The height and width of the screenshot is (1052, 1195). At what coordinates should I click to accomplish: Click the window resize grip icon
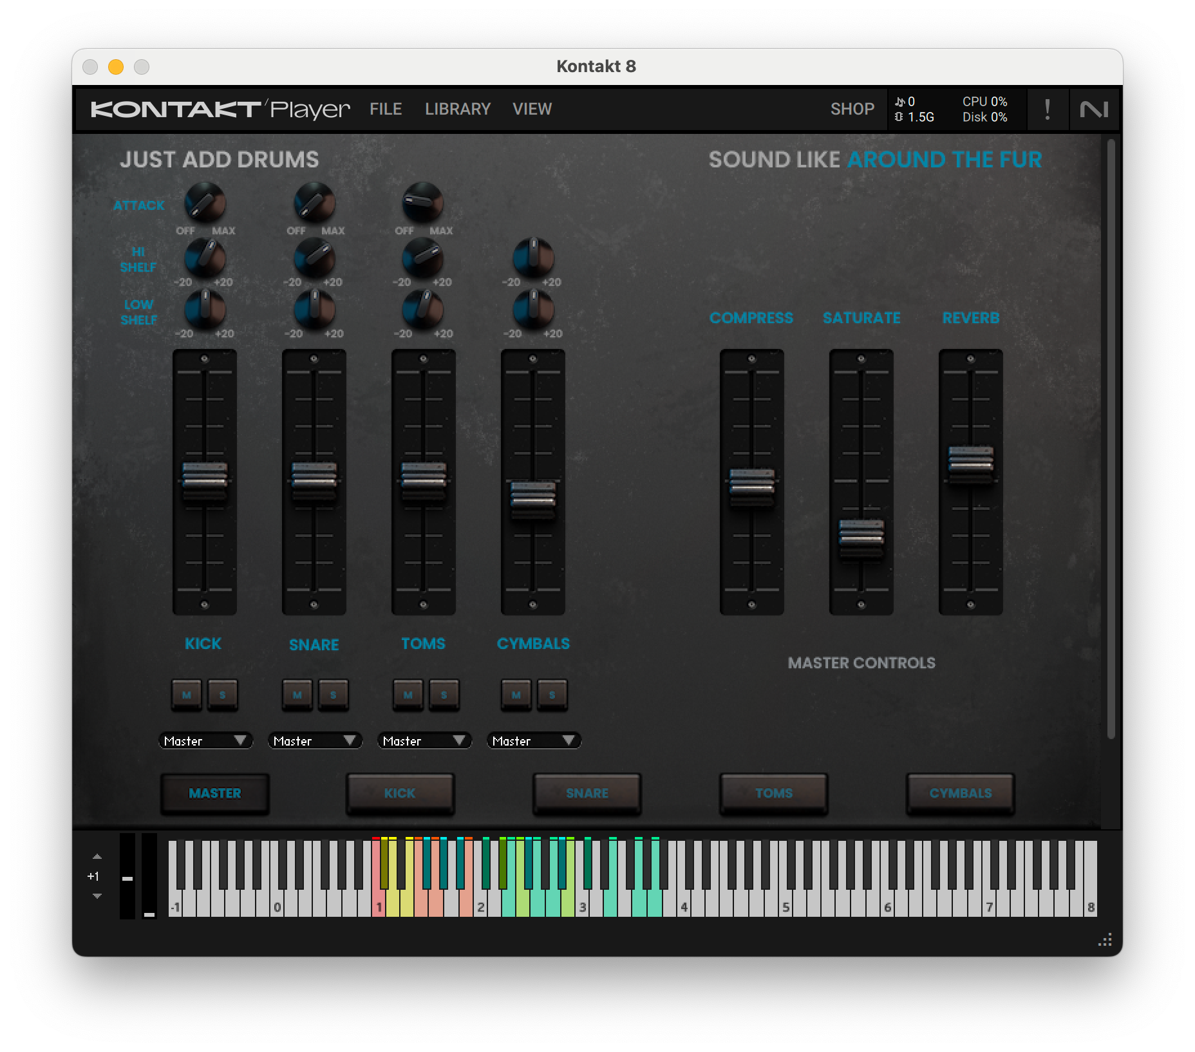point(1105,940)
